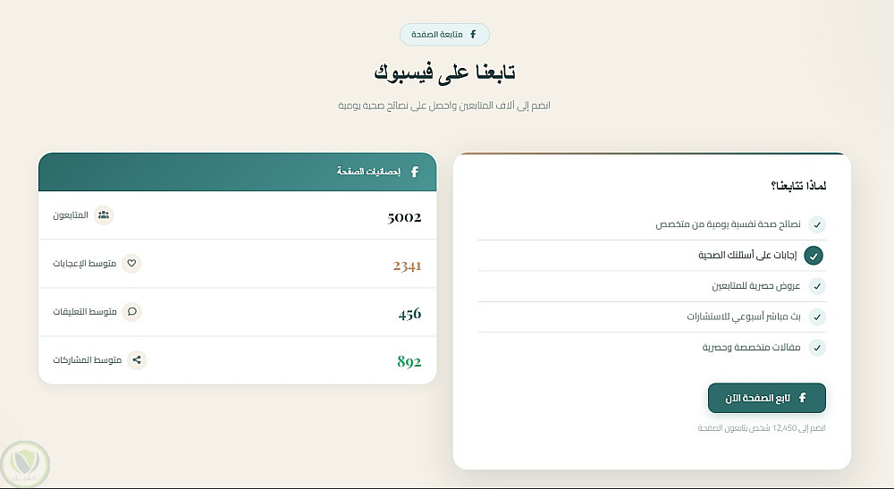The height and width of the screenshot is (489, 894).
Task: Click the comment bubble icon beside متوسط التعليقات
Action: 132,312
